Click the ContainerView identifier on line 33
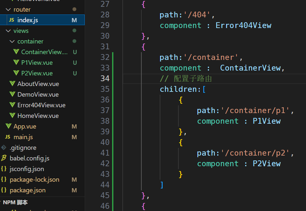 (250, 68)
